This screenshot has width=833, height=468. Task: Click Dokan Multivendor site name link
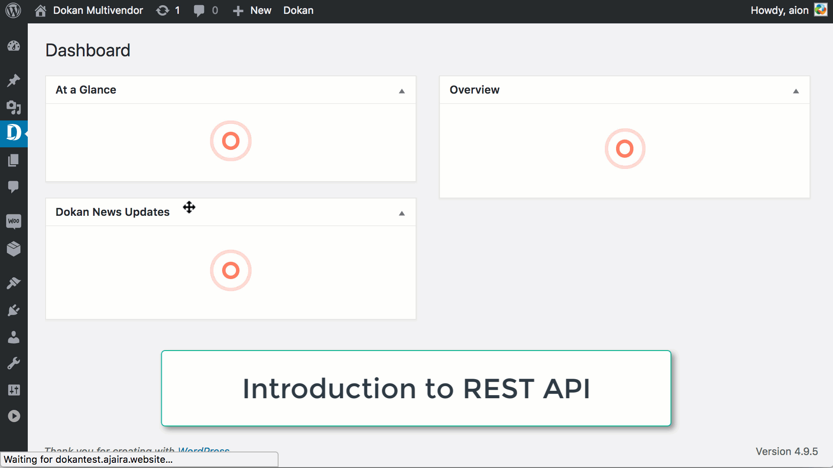pyautogui.click(x=98, y=10)
